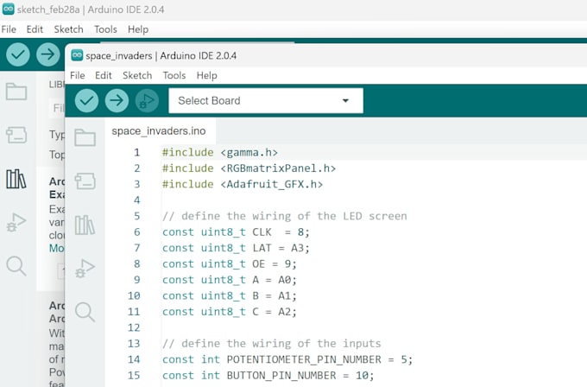
Task: Click line 'const uint8_t C = A2;'
Action: coord(230,312)
